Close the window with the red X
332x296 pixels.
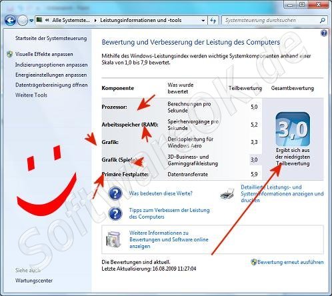(x=318, y=5)
